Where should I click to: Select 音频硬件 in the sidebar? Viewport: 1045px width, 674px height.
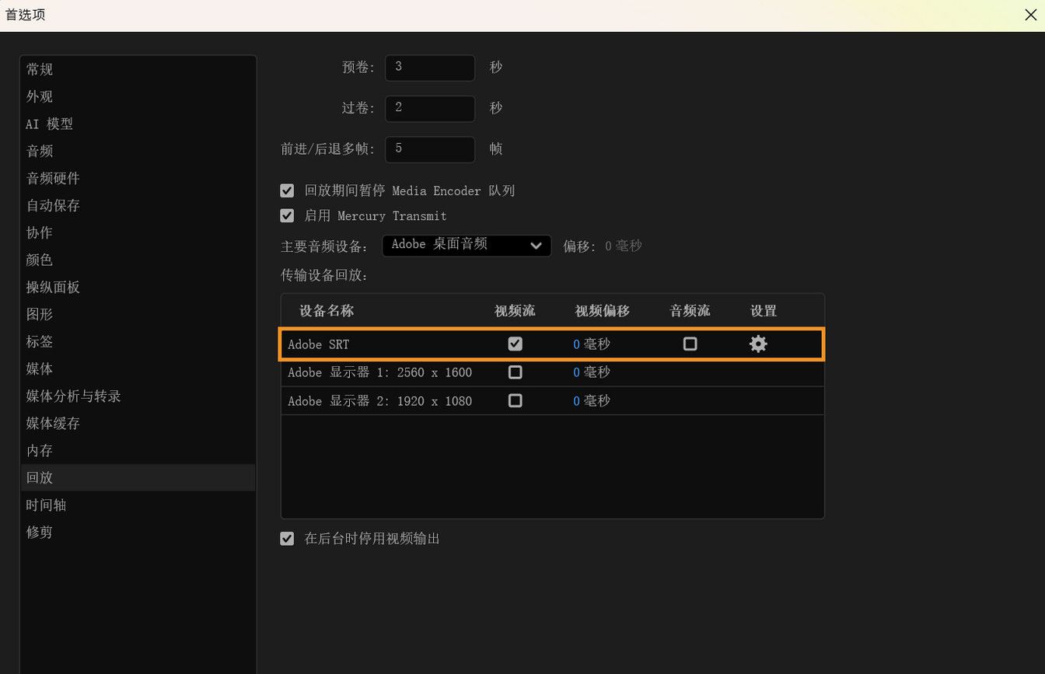52,177
